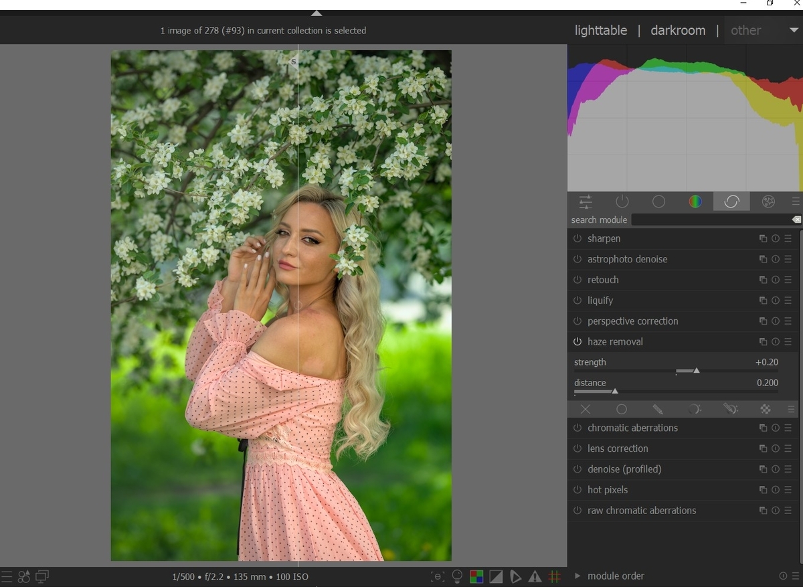
Task: Expand the lens correction module header
Action: tap(618, 449)
